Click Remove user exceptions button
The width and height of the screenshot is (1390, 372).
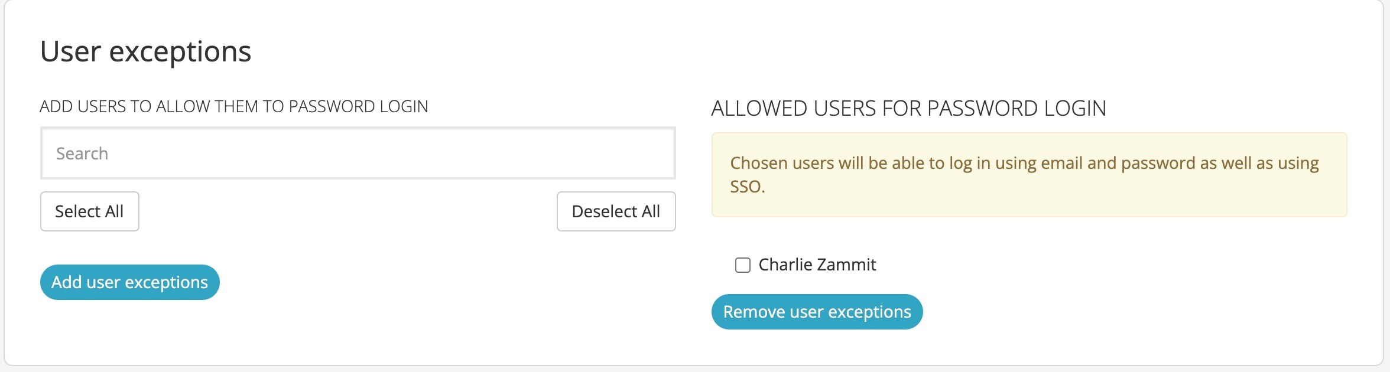[817, 312]
